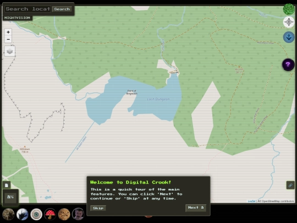The image size is (297, 223).
Task: Open the document page icon
Action: (7, 185)
